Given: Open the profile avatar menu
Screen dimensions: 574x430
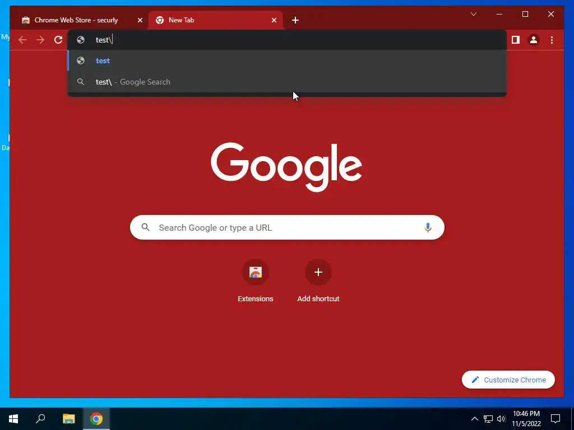Looking at the screenshot, I should click(534, 40).
